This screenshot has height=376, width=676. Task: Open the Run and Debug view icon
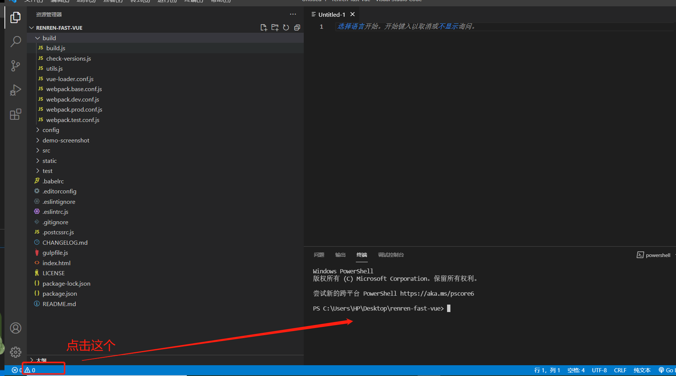15,90
